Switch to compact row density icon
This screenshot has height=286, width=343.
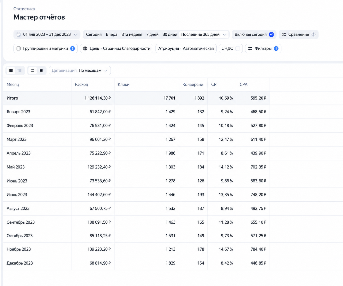[32, 71]
